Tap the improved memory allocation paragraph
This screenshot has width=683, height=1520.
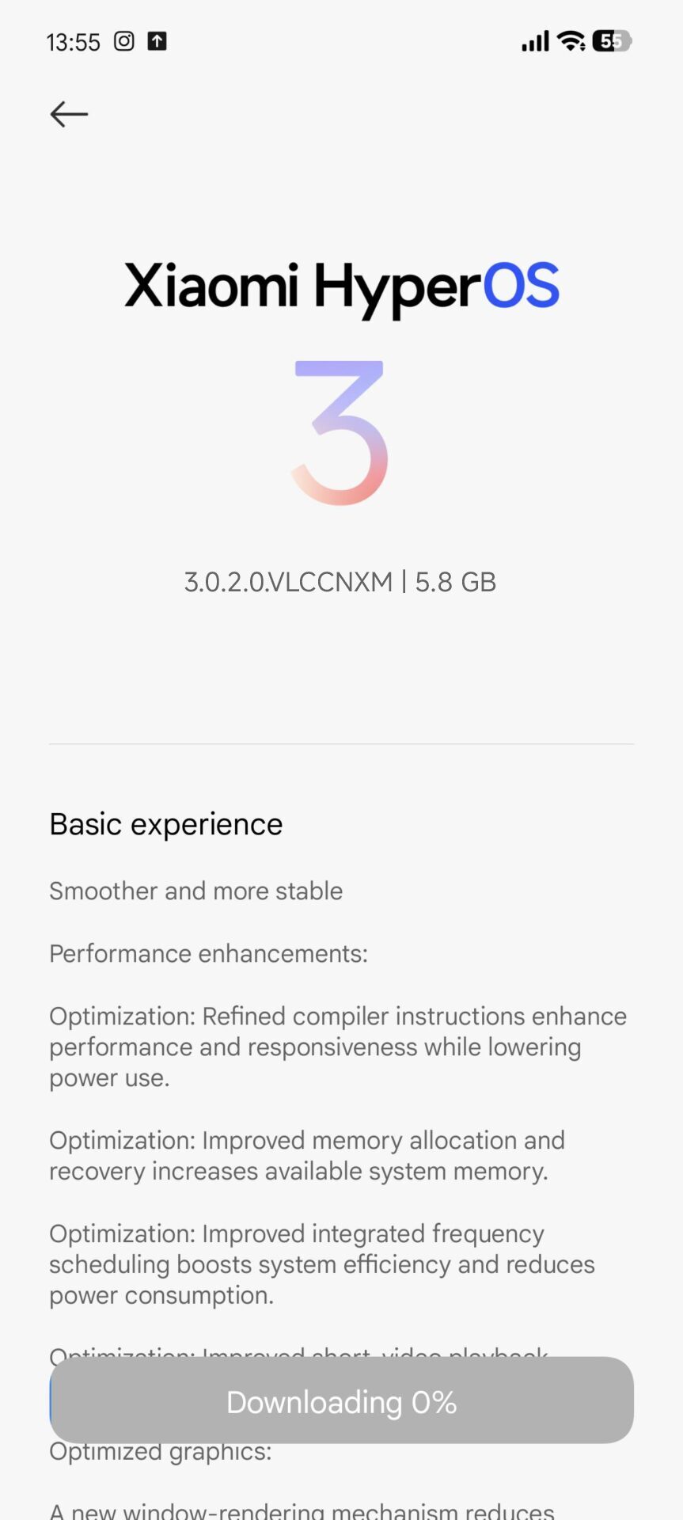tap(307, 1156)
